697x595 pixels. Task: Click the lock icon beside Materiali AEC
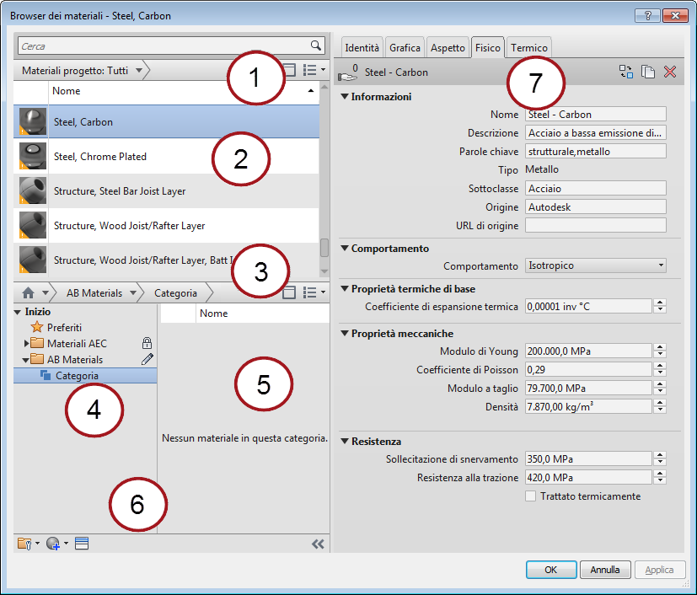point(147,343)
